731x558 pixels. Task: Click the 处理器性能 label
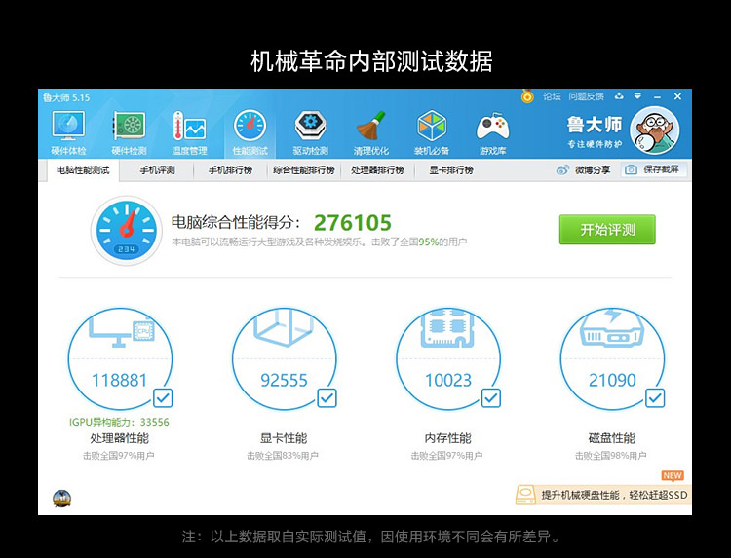(x=119, y=438)
